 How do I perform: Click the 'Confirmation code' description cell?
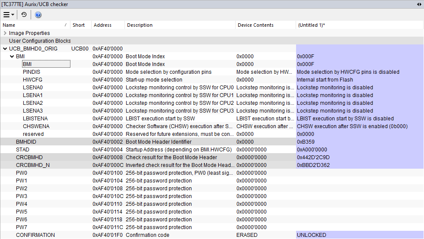pyautogui.click(x=180, y=235)
